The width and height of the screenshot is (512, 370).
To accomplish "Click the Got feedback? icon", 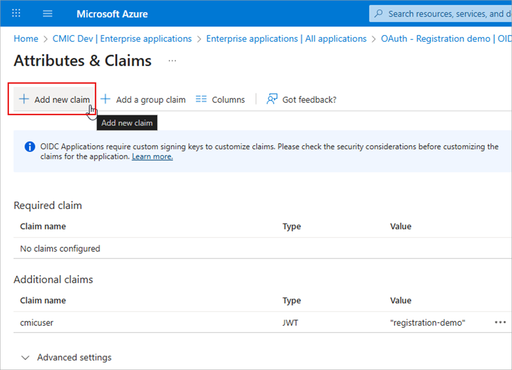I will click(272, 99).
